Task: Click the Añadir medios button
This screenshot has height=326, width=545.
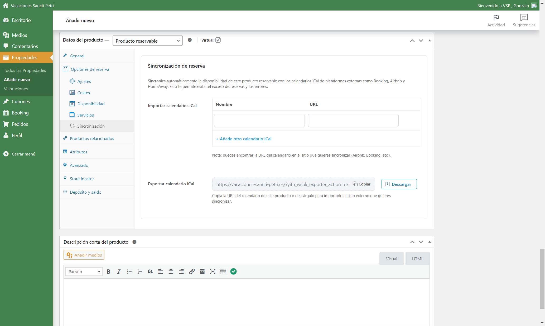Action: (84, 255)
